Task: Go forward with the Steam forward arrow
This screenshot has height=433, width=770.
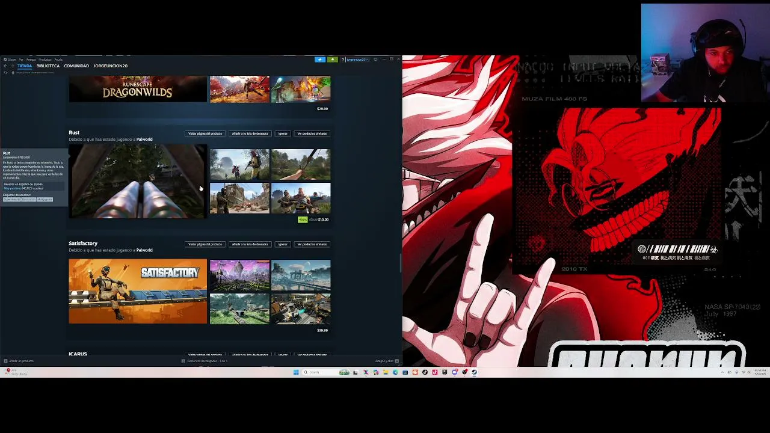Action: (12, 66)
